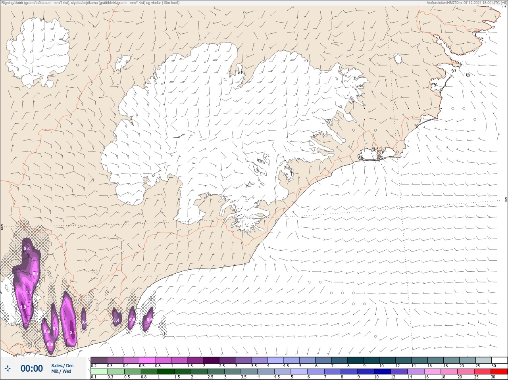
Task: Click the '8.des./ Dec' date label
Action: click(62, 366)
